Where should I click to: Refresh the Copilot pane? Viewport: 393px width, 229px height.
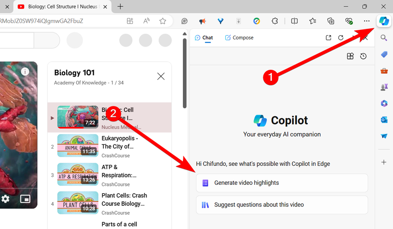point(341,38)
